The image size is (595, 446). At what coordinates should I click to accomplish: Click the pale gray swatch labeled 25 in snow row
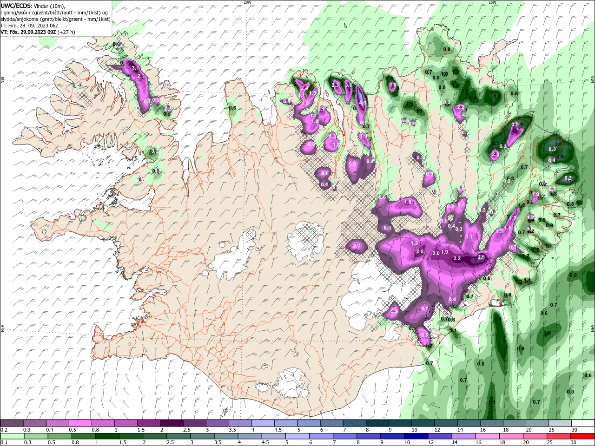[x=561, y=423]
